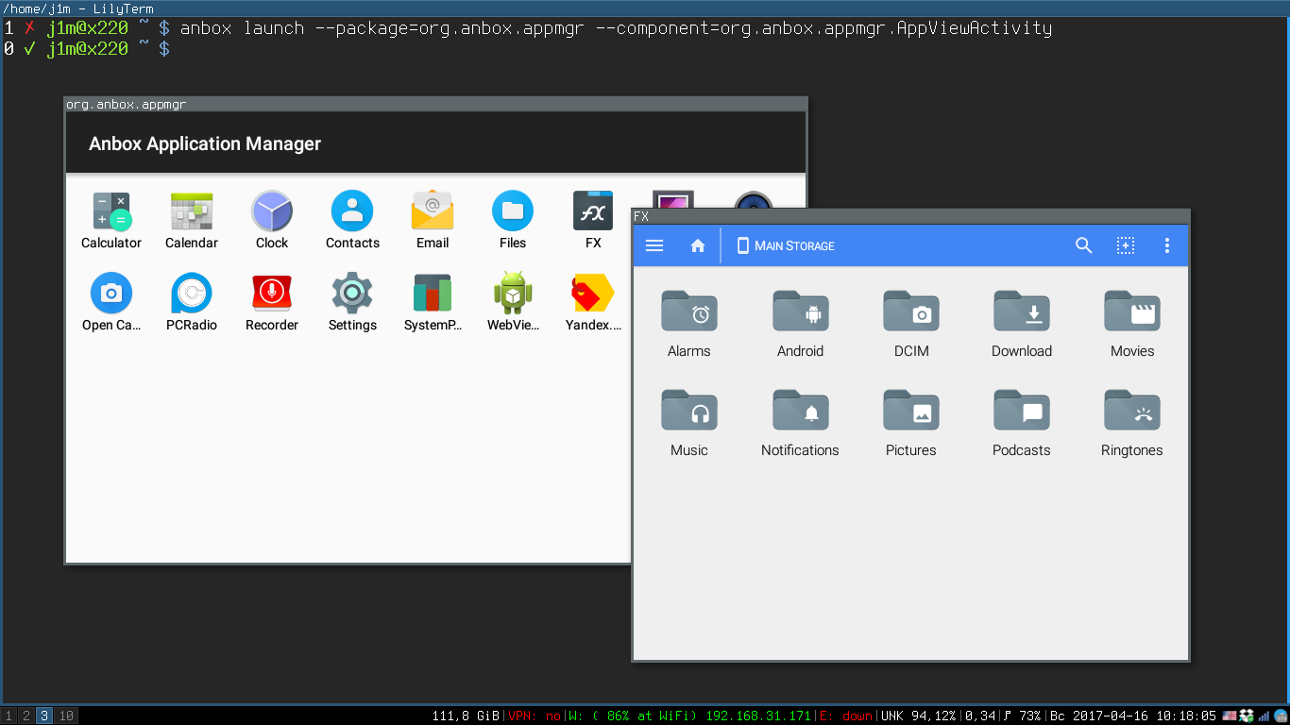Open the Download folder
1290x725 pixels.
[1022, 324]
